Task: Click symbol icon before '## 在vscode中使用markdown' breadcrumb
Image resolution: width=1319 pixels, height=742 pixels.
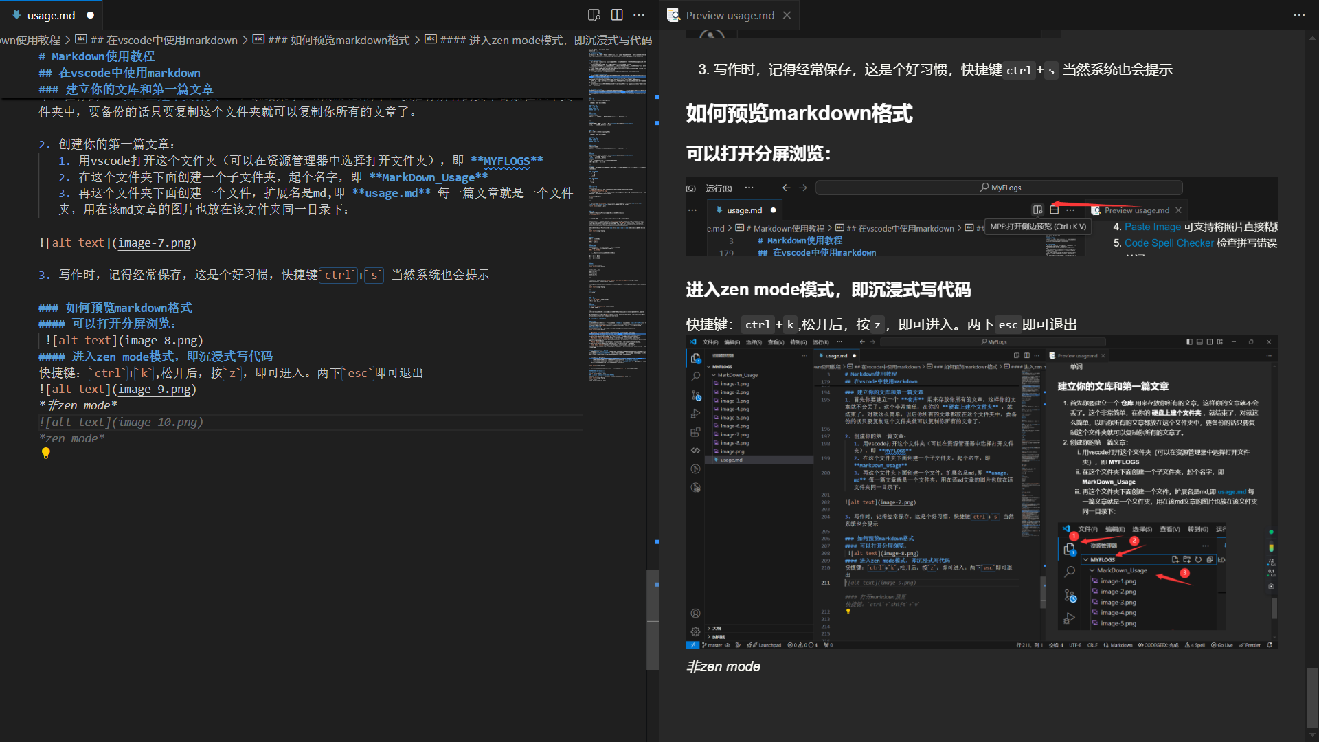Action: [x=81, y=39]
